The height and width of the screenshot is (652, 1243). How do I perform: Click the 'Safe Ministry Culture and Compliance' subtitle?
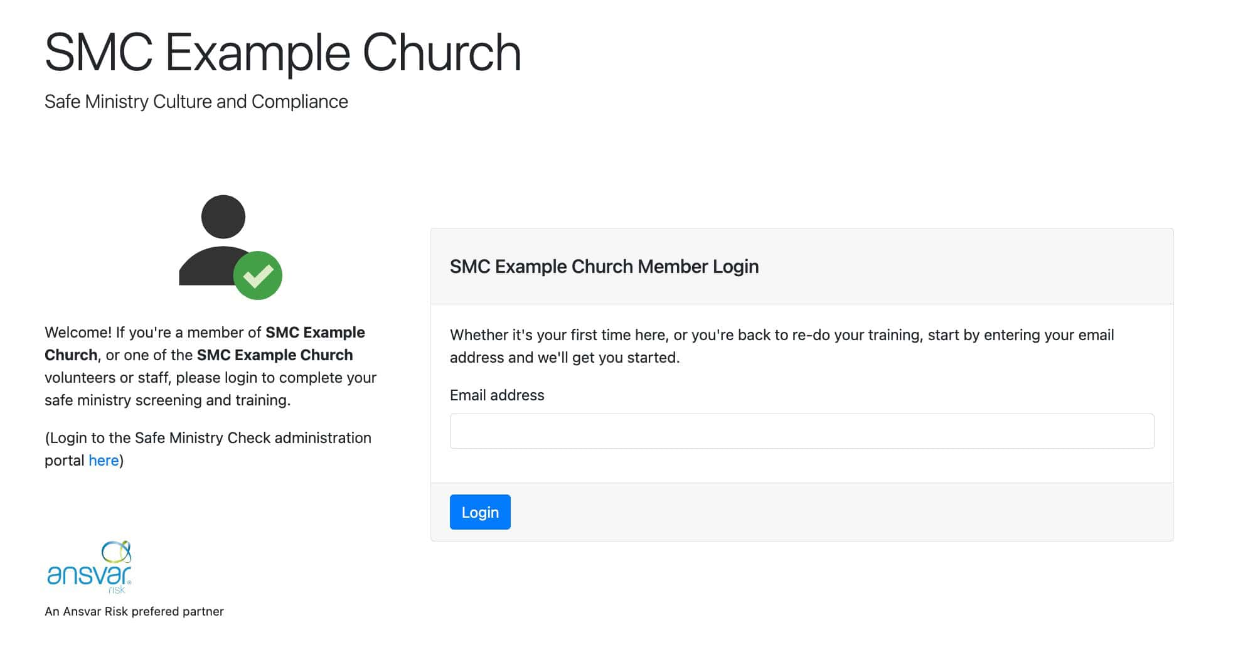195,101
